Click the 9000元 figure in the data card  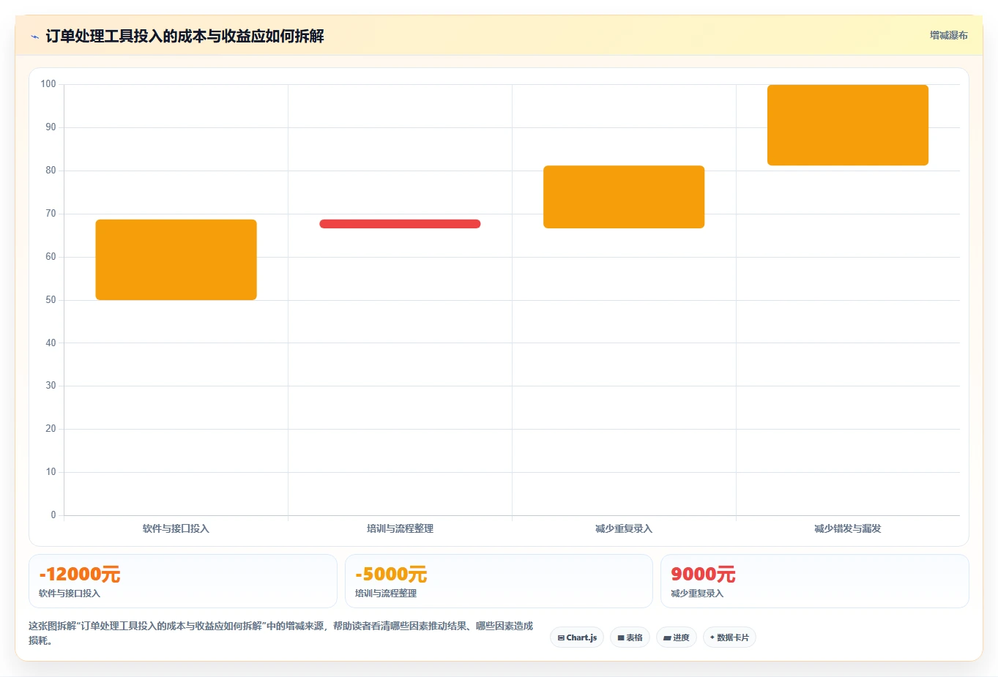(x=703, y=575)
